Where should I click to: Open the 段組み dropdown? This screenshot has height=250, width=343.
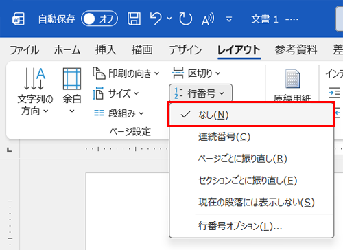point(141,113)
